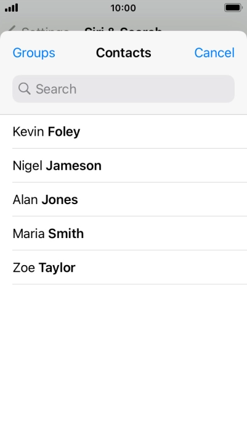Tap the Search placeholder text
The width and height of the screenshot is (247, 439).
click(x=56, y=89)
